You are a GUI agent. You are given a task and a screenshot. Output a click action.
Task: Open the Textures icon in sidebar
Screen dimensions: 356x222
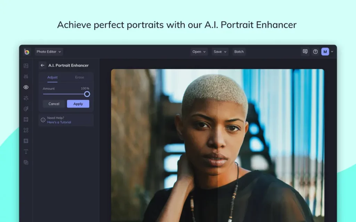tap(26, 162)
